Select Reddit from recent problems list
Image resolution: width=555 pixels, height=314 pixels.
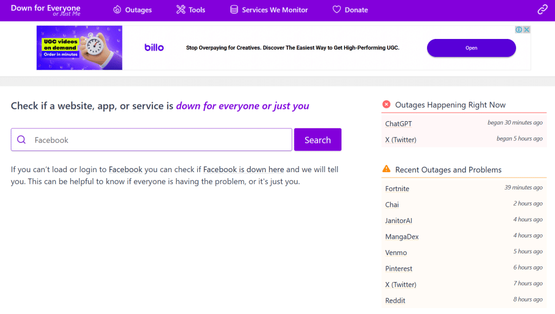click(395, 300)
